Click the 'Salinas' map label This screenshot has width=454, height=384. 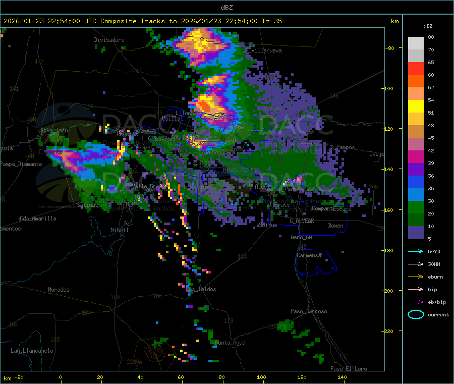click(88, 205)
